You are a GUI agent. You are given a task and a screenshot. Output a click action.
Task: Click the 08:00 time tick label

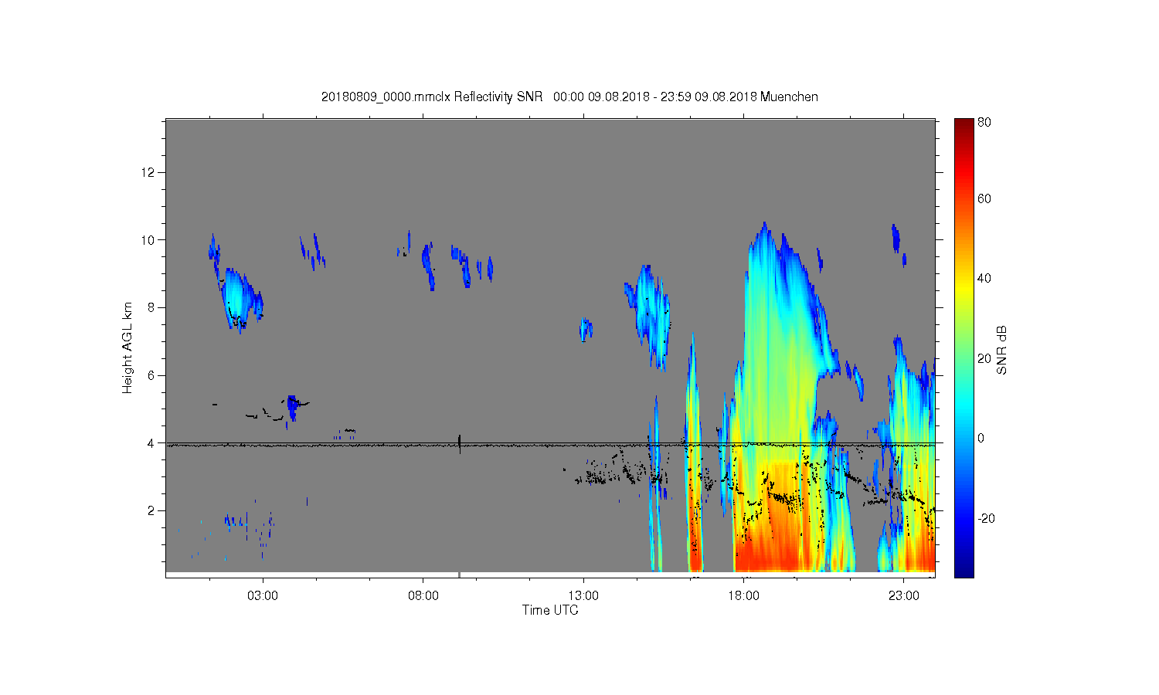coord(423,596)
